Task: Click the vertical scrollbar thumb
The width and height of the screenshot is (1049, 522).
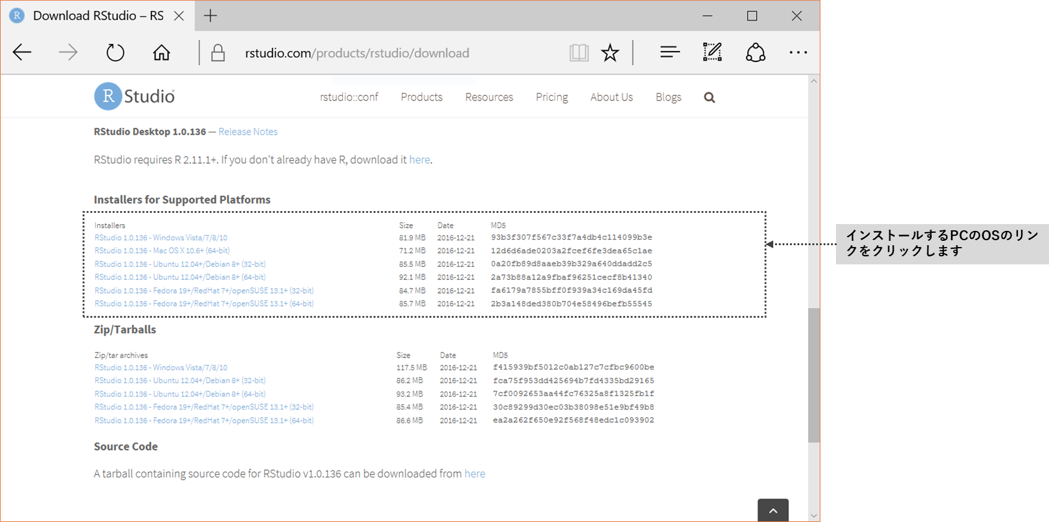Action: pyautogui.click(x=814, y=375)
